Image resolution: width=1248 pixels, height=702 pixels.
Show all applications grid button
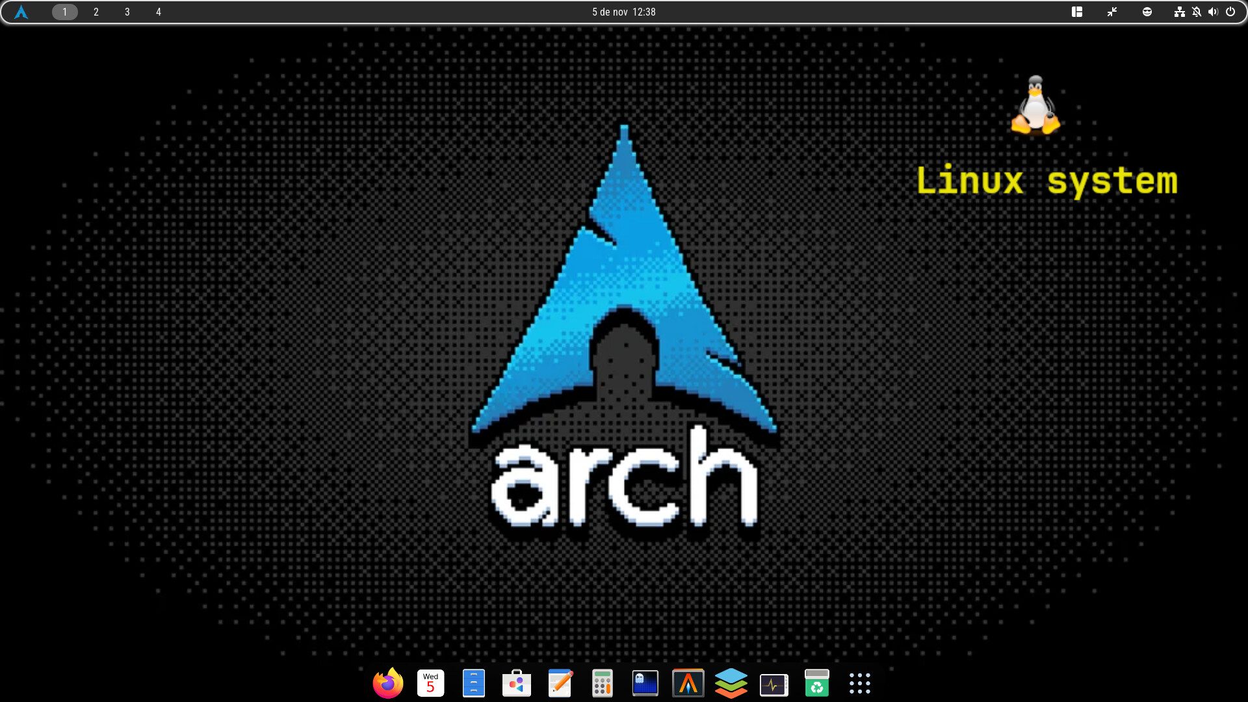[860, 683]
